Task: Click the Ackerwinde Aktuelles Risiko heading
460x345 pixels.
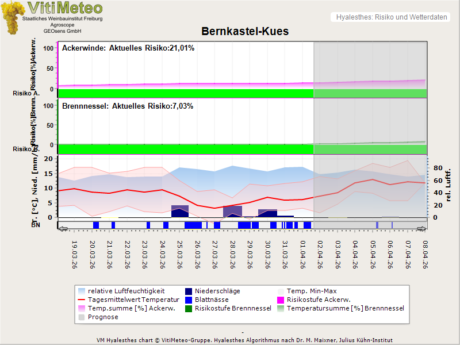Action: [128, 48]
